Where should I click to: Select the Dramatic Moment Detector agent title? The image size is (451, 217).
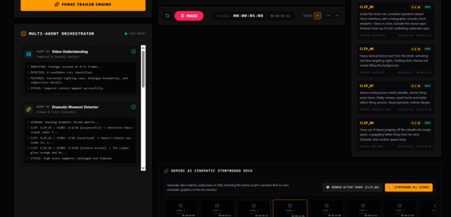75,107
